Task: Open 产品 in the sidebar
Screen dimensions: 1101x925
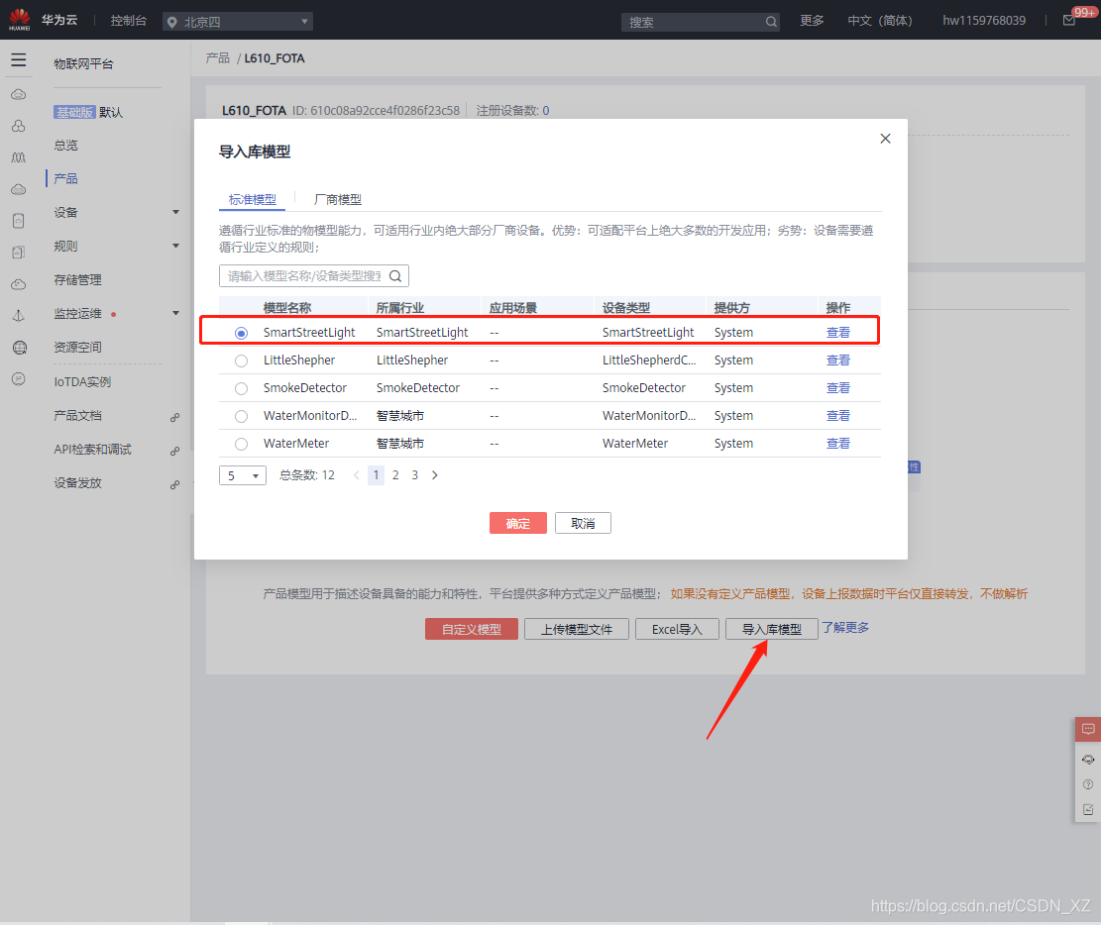Action: (66, 179)
